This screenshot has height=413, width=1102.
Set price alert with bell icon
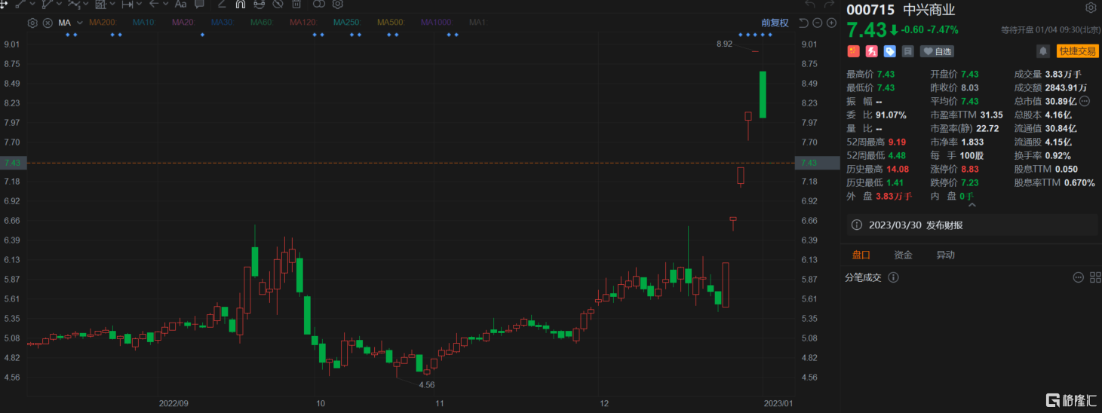(1043, 51)
